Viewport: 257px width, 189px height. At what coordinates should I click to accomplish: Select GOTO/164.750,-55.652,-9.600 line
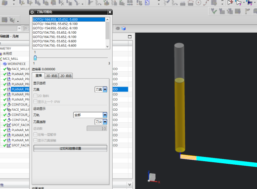[69, 41]
